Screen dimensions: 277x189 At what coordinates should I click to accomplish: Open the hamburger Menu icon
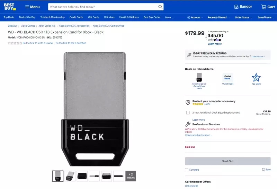[x=27, y=7]
